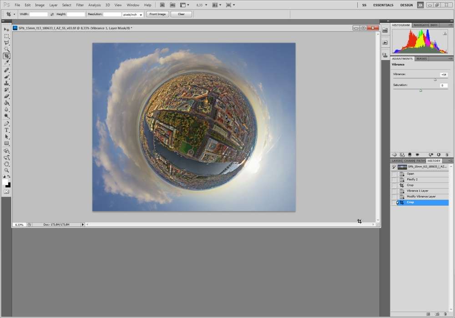
Task: Select the Type tool
Action: pyautogui.click(x=6, y=130)
